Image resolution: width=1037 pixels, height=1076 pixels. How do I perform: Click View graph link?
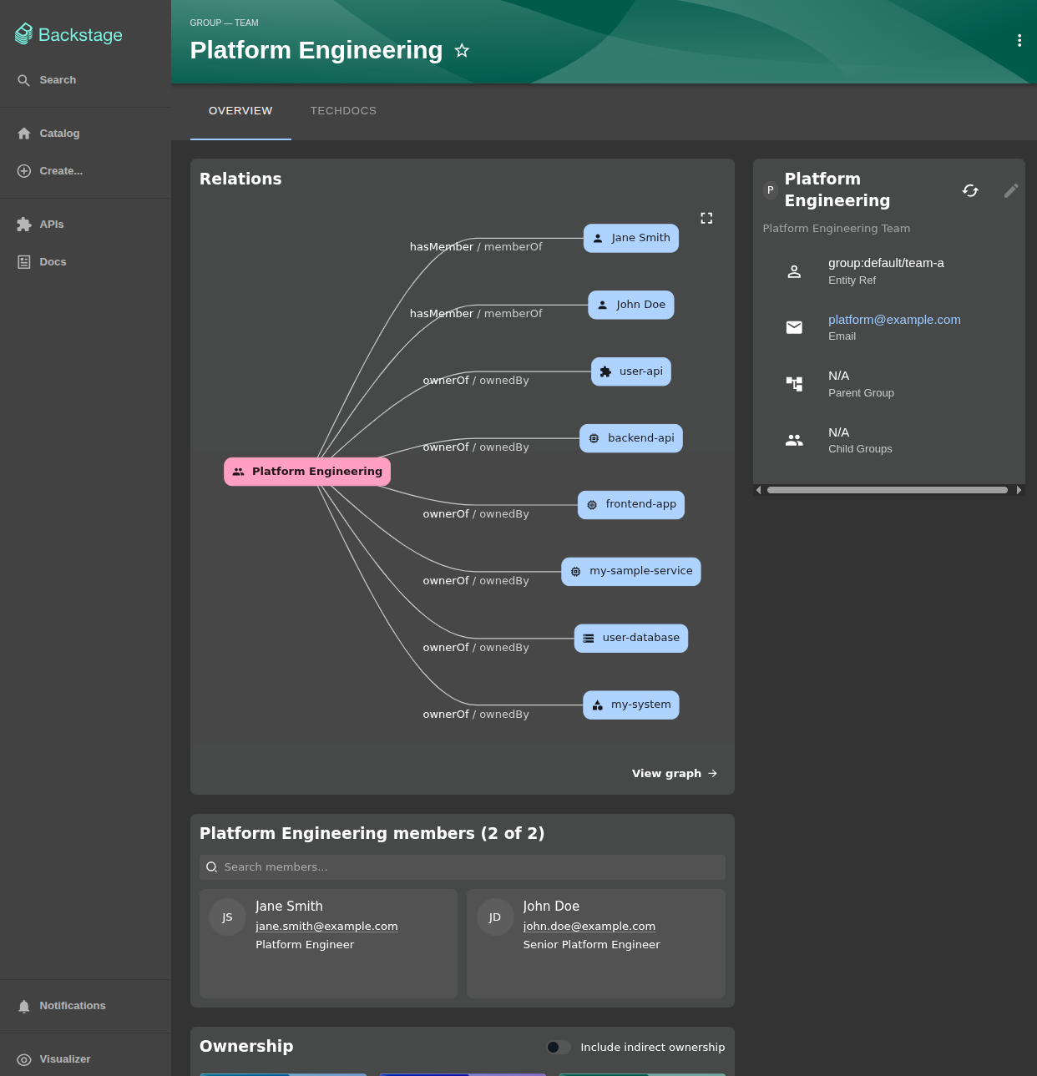coord(675,774)
